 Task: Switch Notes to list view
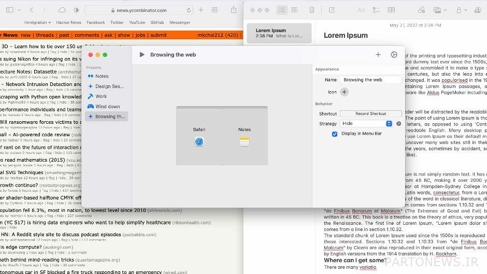[x=282, y=10]
